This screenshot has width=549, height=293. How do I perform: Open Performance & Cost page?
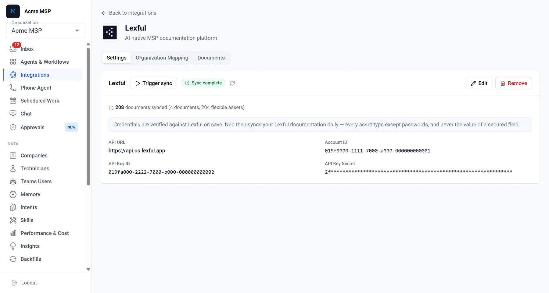43,233
